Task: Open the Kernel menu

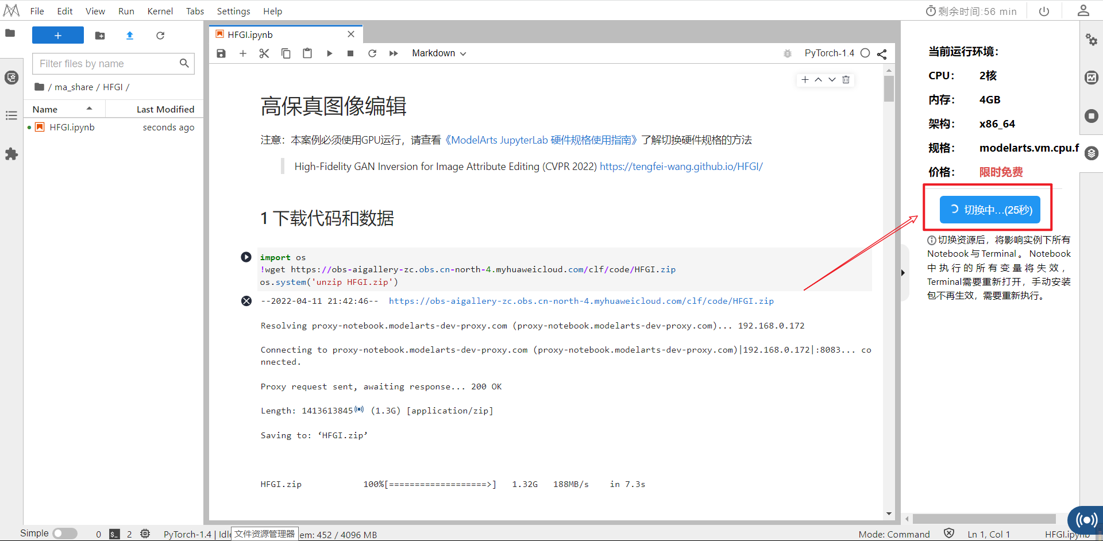Action: (x=160, y=11)
